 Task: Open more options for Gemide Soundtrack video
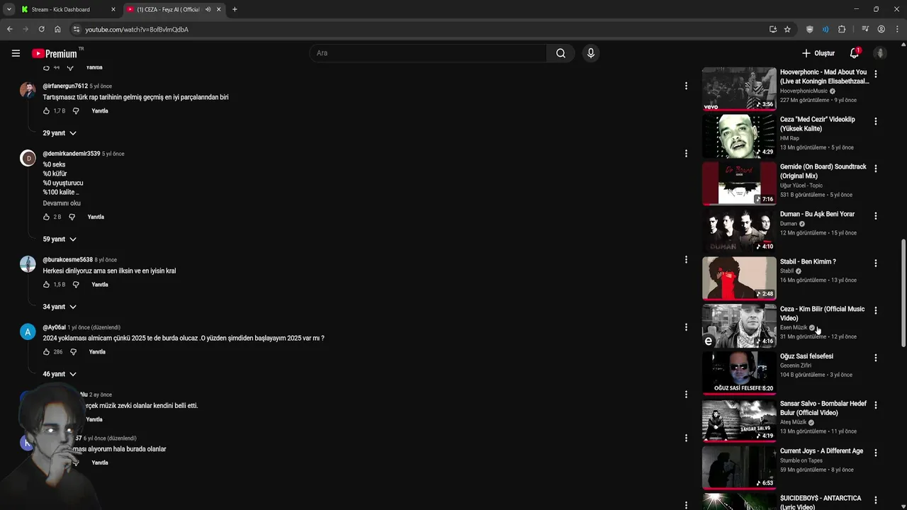point(876,169)
